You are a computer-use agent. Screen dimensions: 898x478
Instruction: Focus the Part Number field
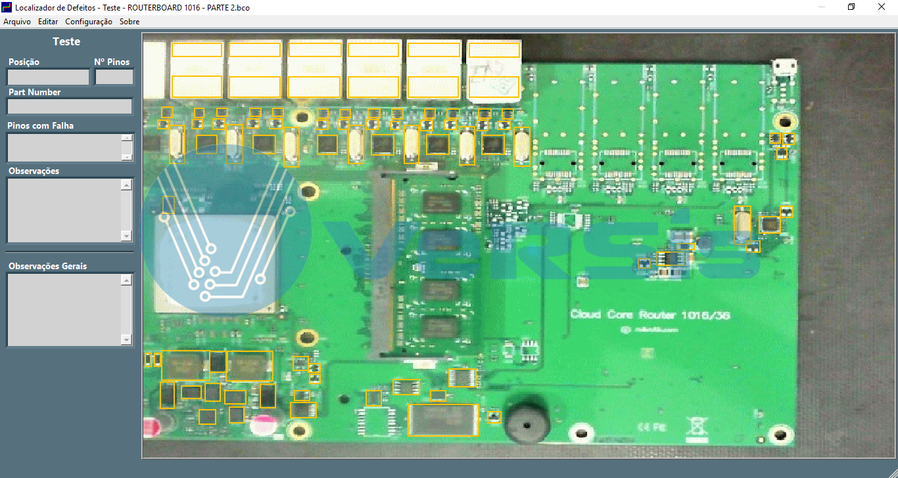pyautogui.click(x=70, y=106)
